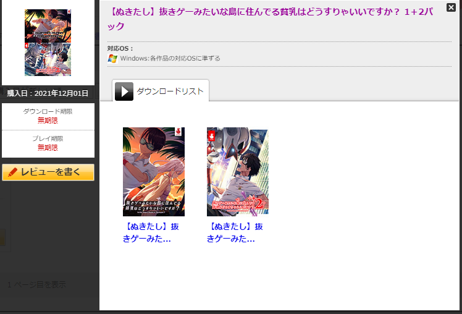Image resolution: width=462 pixels, height=314 pixels.
Task: Open the second game cover marked with 2
Action: coord(237,172)
